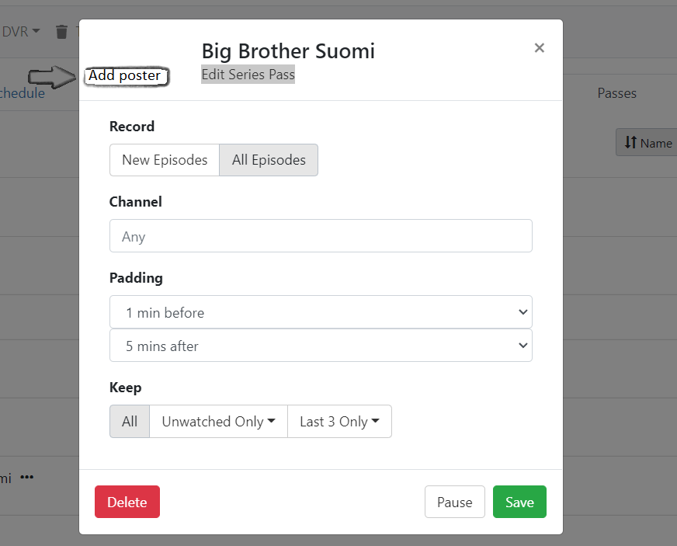Select New Episodes recording option
The height and width of the screenshot is (546, 677).
(x=165, y=160)
